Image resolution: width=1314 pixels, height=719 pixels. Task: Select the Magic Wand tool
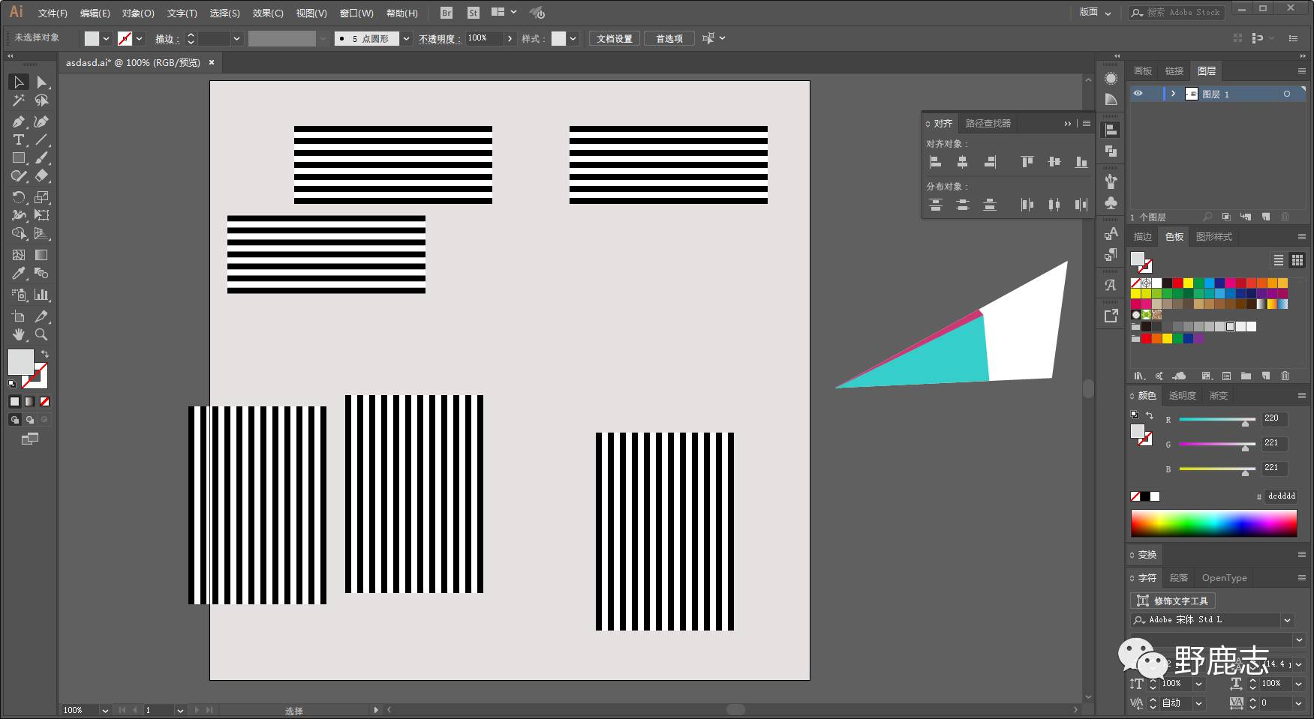click(19, 100)
